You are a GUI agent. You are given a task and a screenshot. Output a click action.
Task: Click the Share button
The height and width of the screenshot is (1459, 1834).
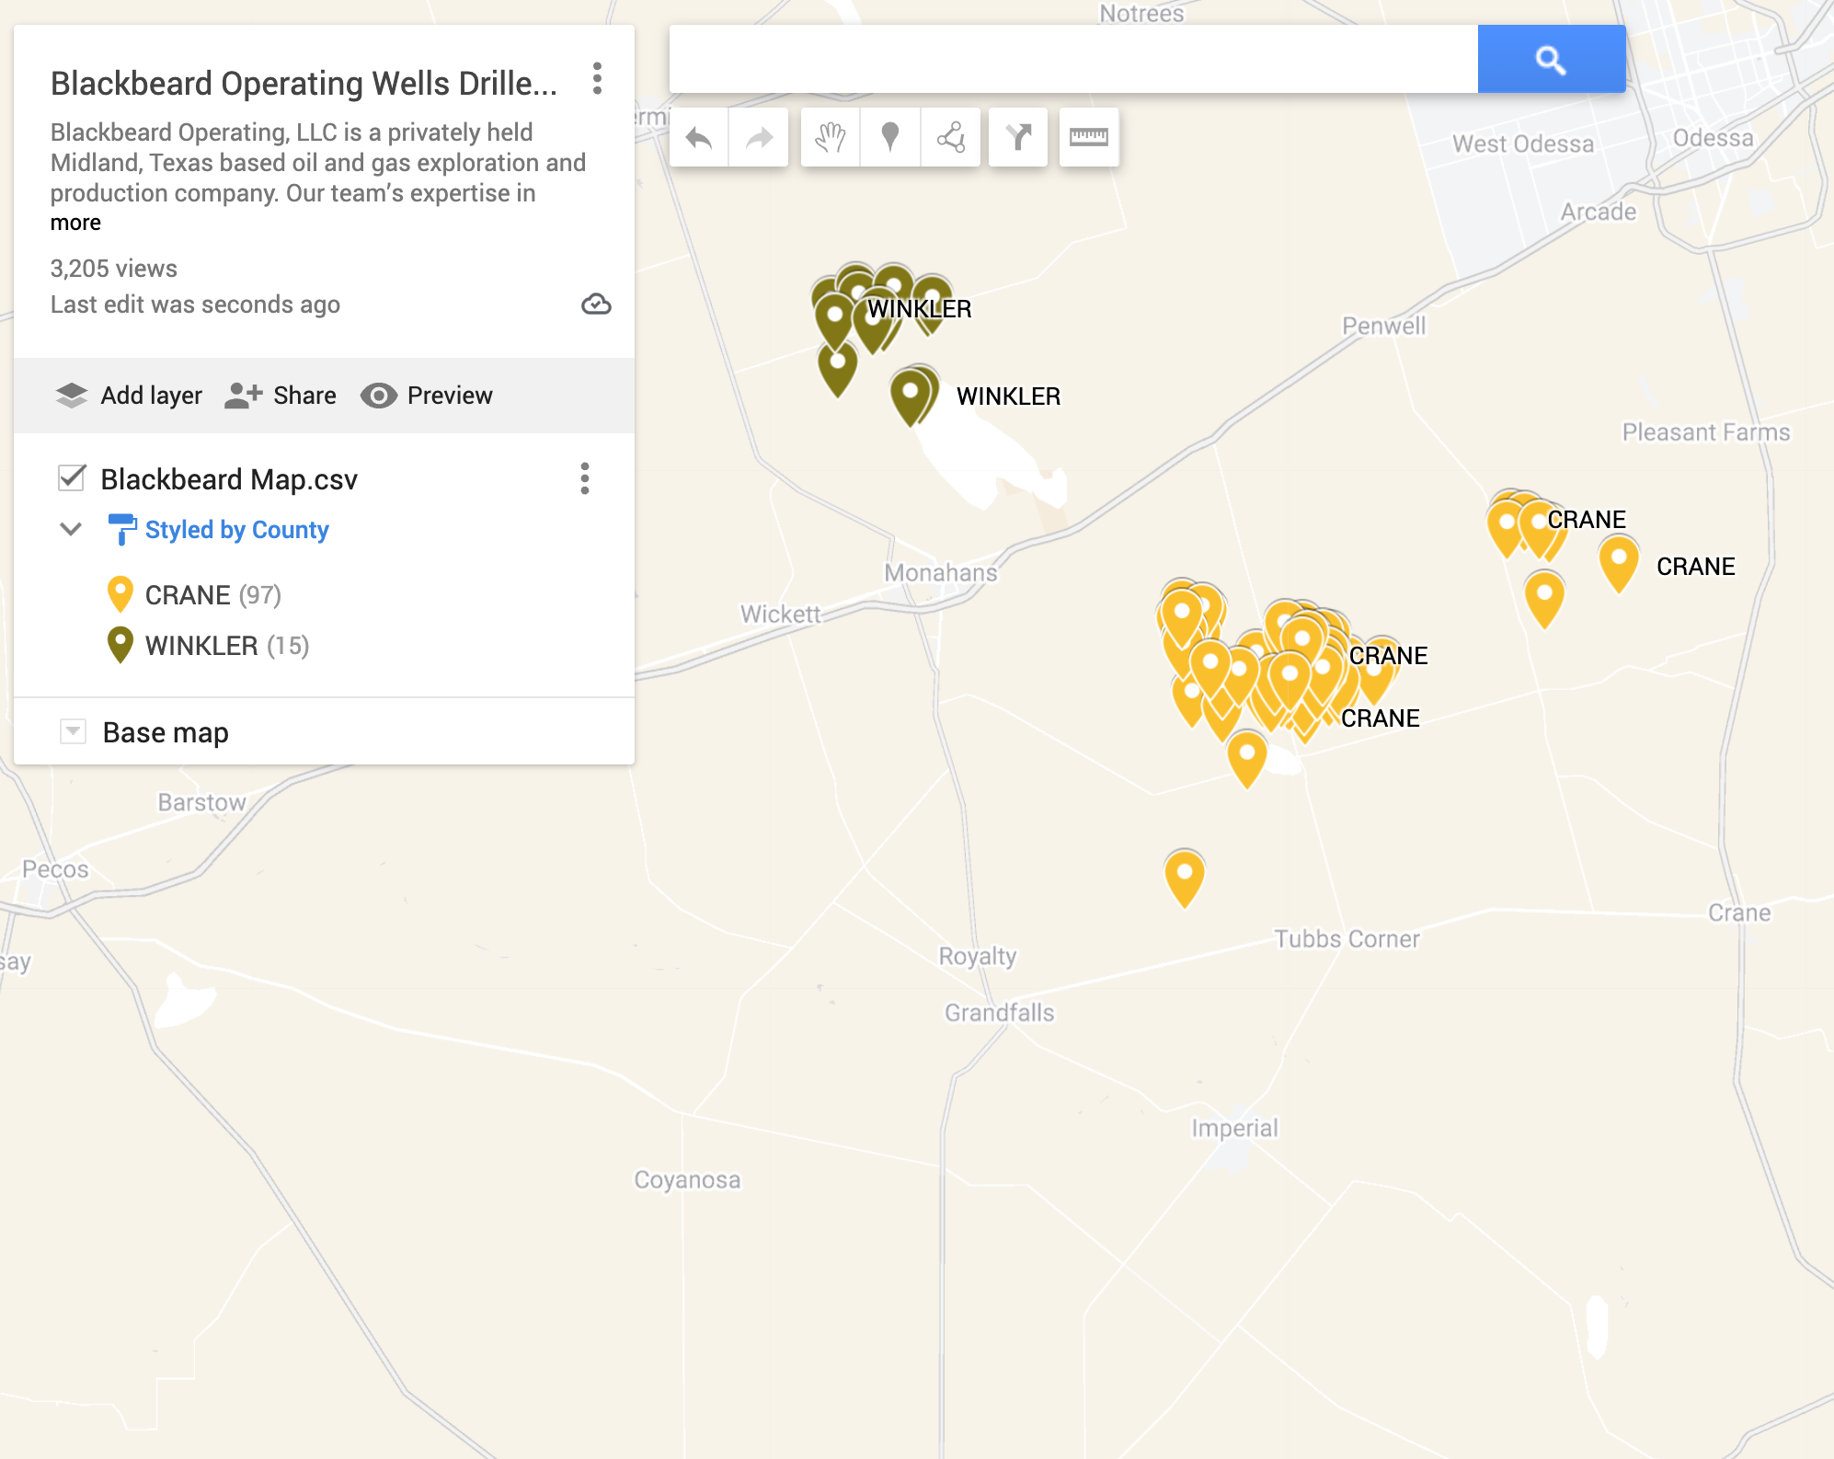(x=281, y=396)
